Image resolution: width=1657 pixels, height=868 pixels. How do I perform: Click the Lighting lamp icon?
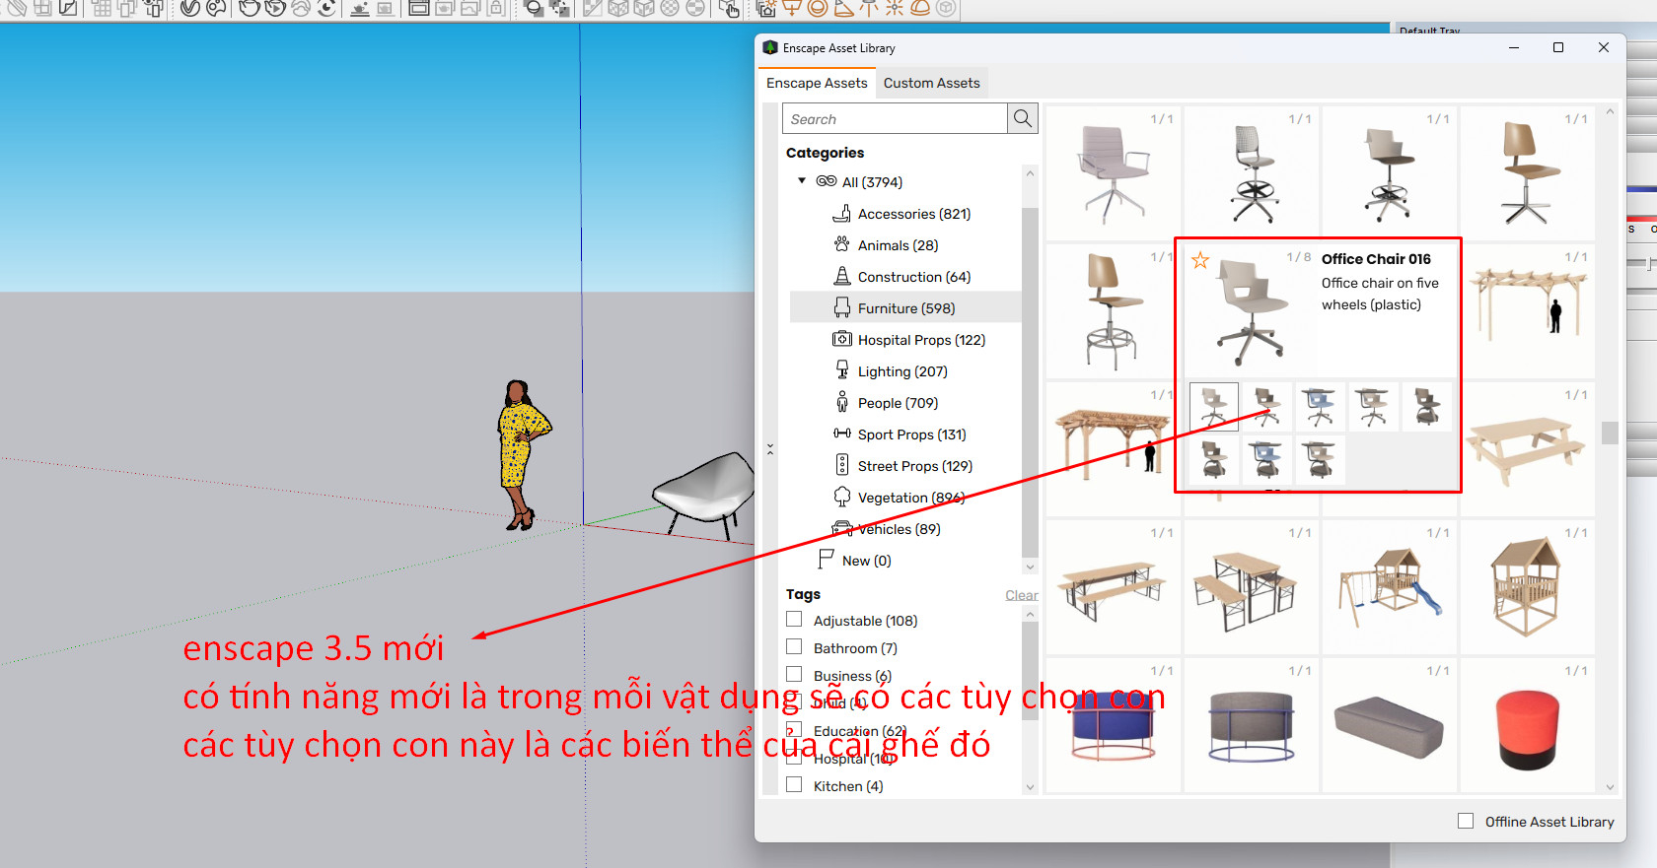tap(841, 370)
